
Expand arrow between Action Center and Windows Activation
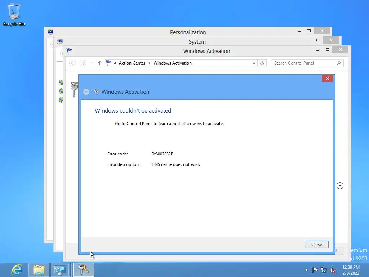coord(150,63)
